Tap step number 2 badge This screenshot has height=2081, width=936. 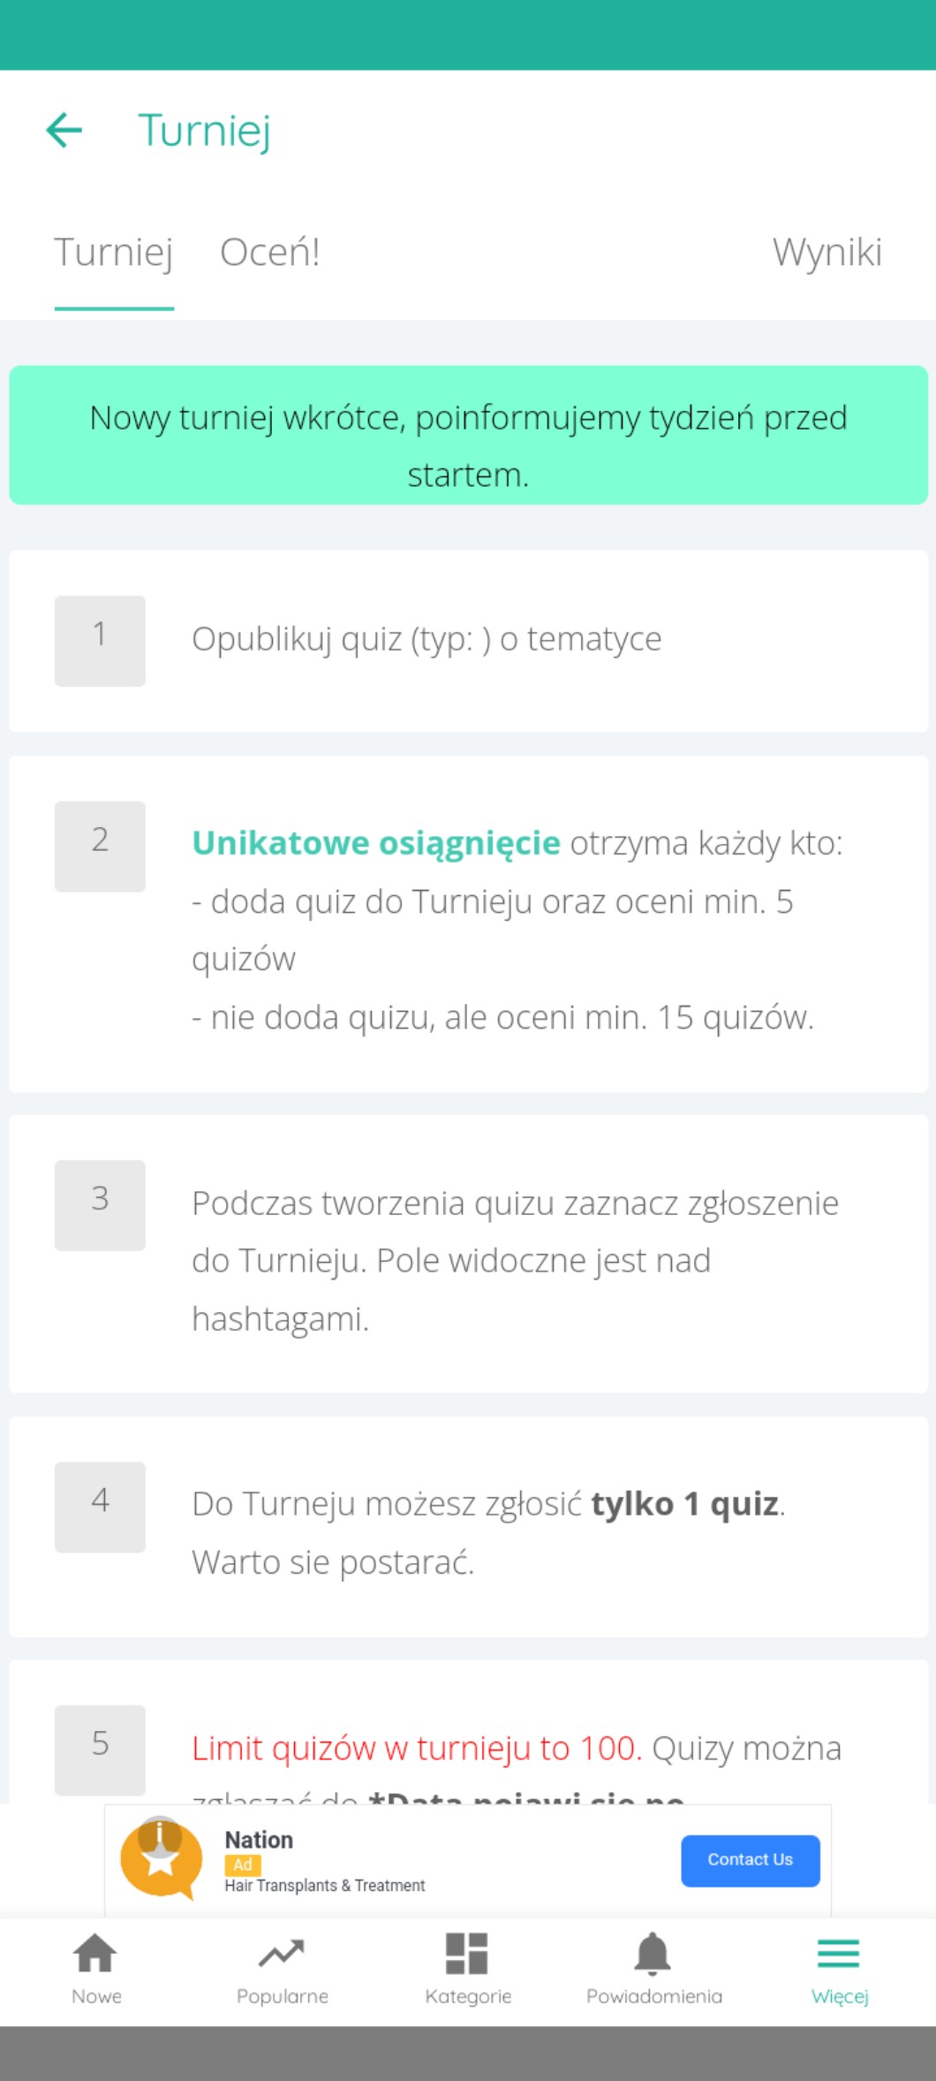pyautogui.click(x=100, y=846)
